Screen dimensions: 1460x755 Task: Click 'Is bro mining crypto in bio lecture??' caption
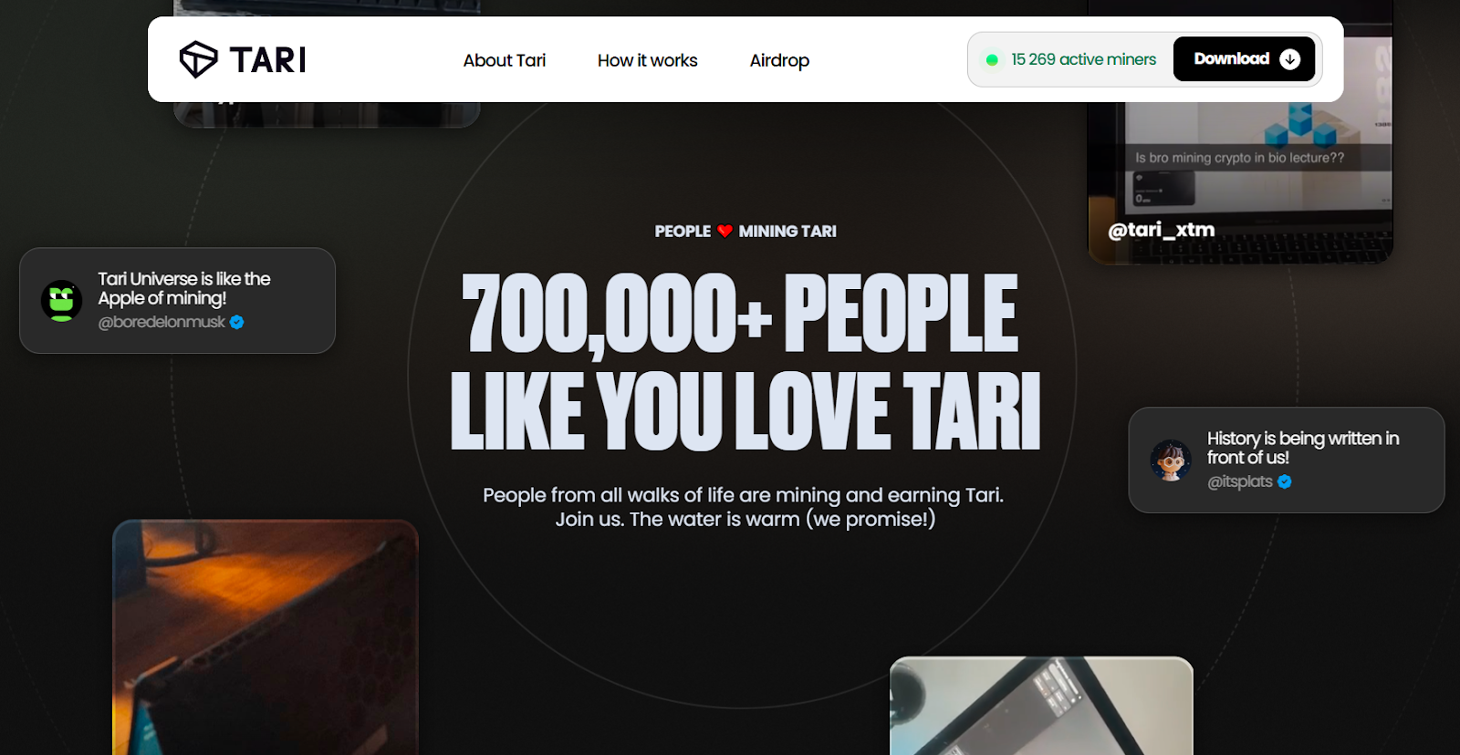[1239, 158]
